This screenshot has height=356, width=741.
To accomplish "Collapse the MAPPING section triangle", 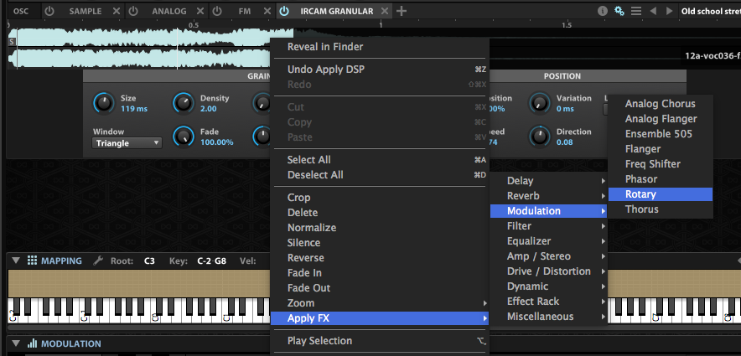I will (x=16, y=261).
